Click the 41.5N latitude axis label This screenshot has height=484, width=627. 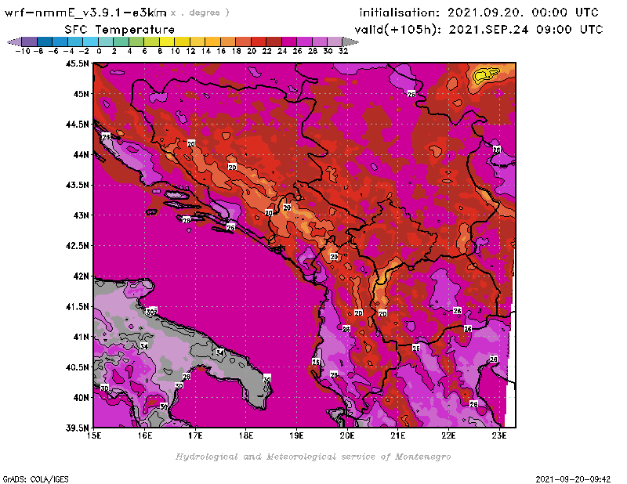tap(77, 306)
